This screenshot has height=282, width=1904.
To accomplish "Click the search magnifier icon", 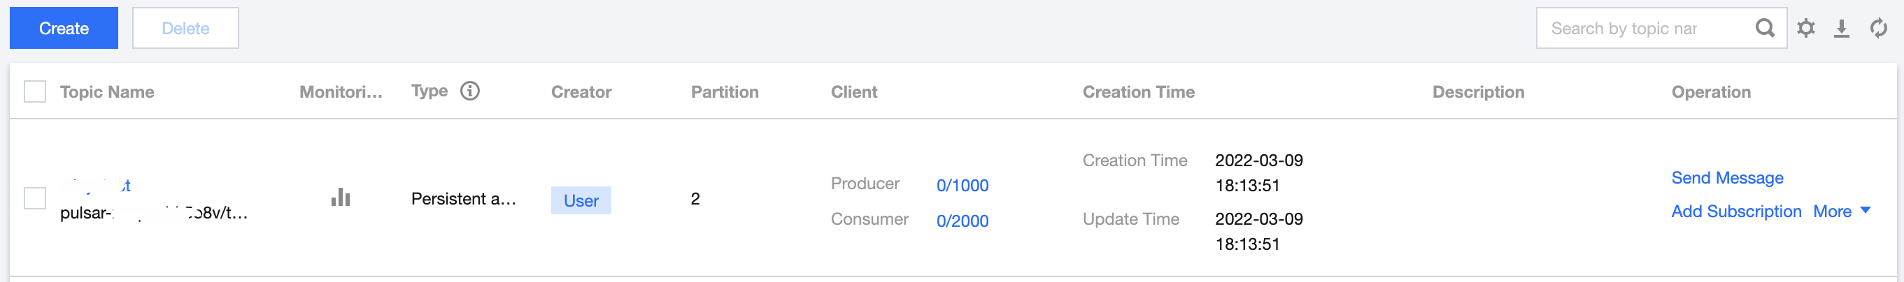I will [x=1764, y=28].
